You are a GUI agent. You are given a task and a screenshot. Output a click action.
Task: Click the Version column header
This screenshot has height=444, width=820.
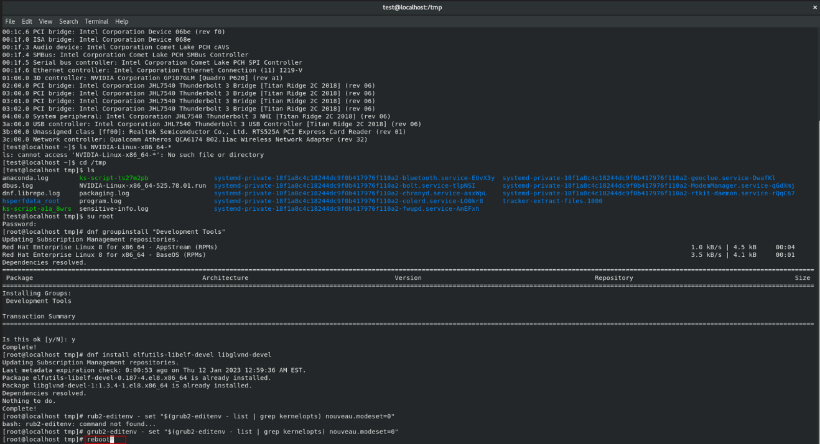[408, 277]
